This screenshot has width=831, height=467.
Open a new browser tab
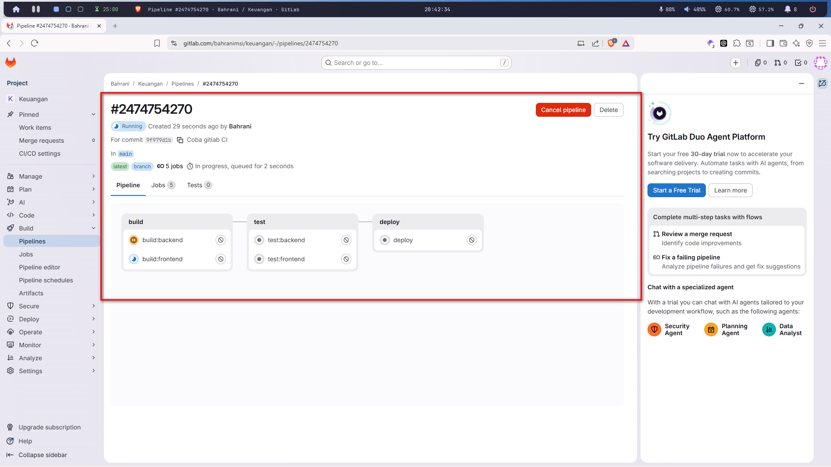point(115,26)
